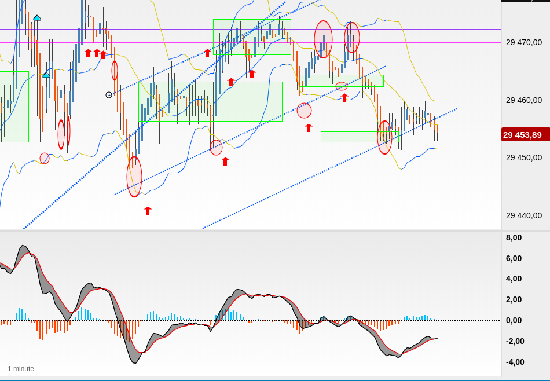Click the 29 440,00 price axis label
The image size is (550, 381).
click(524, 215)
